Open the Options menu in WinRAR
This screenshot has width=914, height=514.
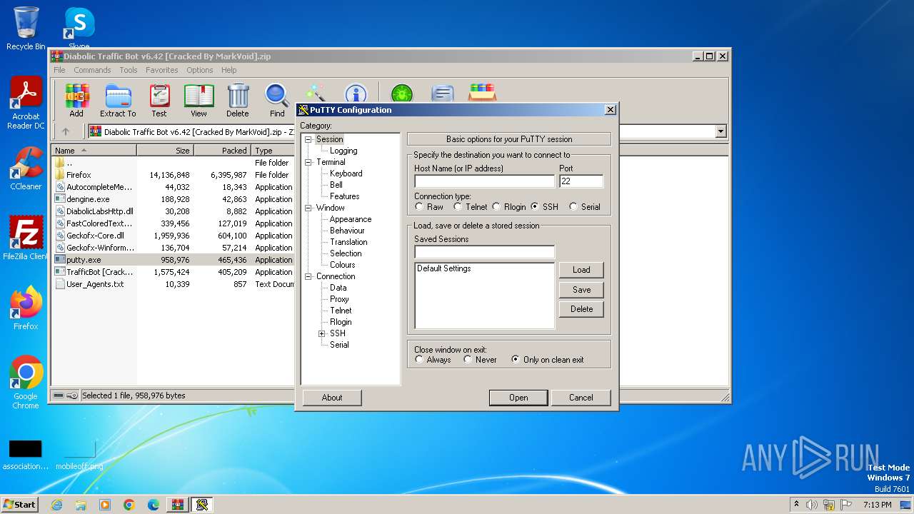click(x=200, y=70)
